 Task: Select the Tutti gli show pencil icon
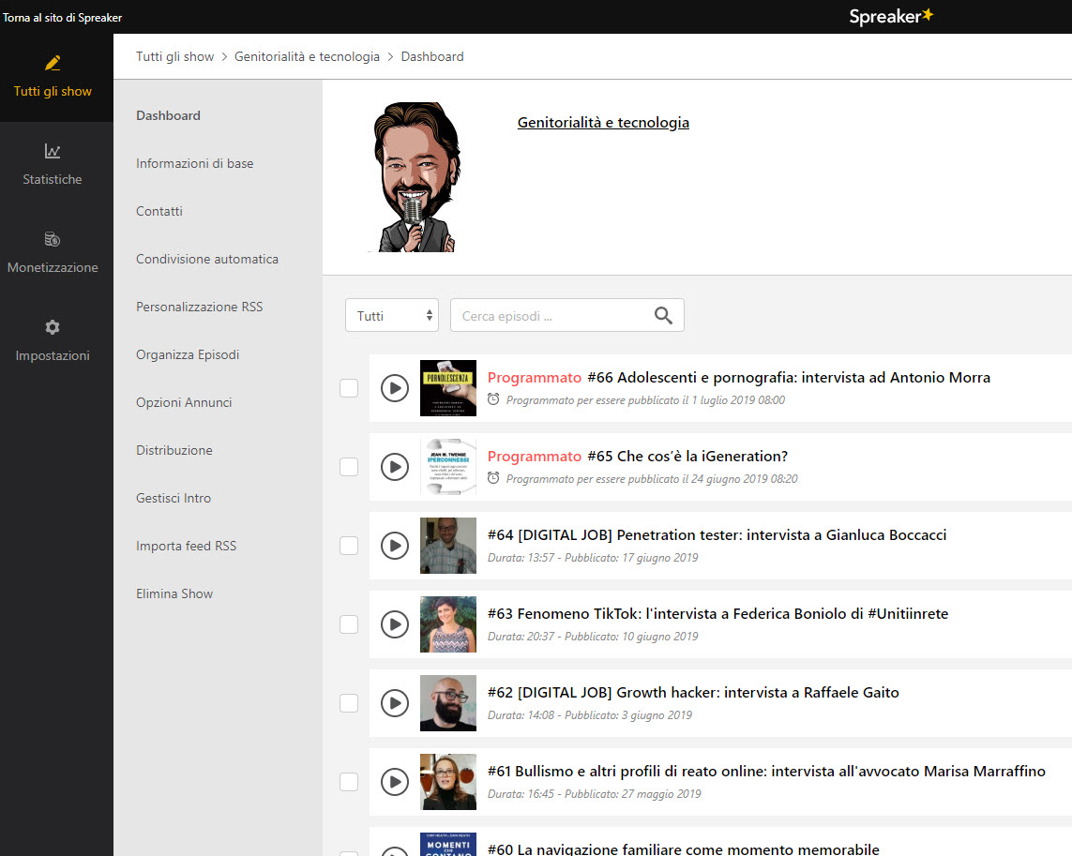point(53,63)
